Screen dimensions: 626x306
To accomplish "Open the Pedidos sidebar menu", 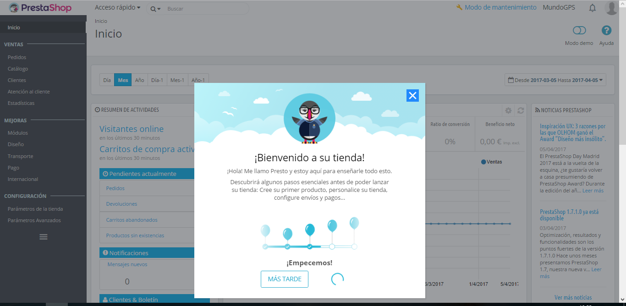I will point(17,57).
